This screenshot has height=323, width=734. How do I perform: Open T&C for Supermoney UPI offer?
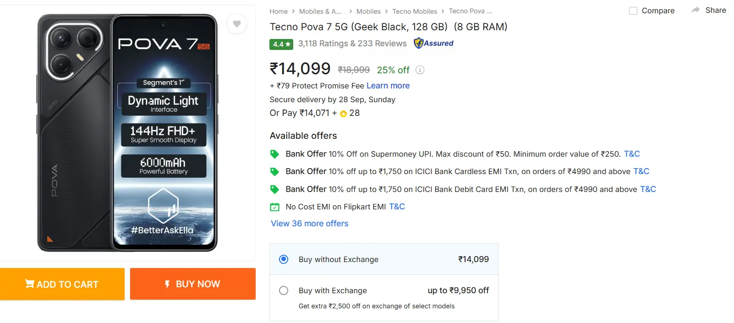(x=631, y=154)
